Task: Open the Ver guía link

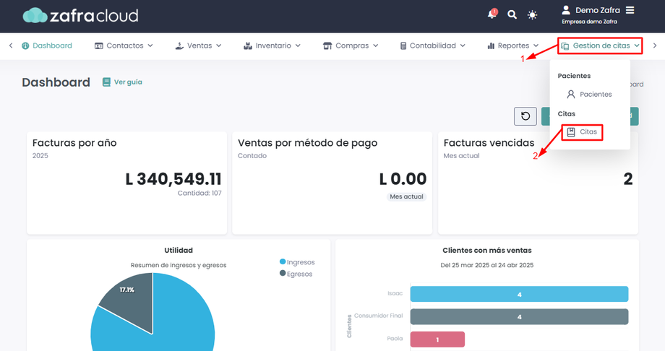Action: [x=123, y=82]
